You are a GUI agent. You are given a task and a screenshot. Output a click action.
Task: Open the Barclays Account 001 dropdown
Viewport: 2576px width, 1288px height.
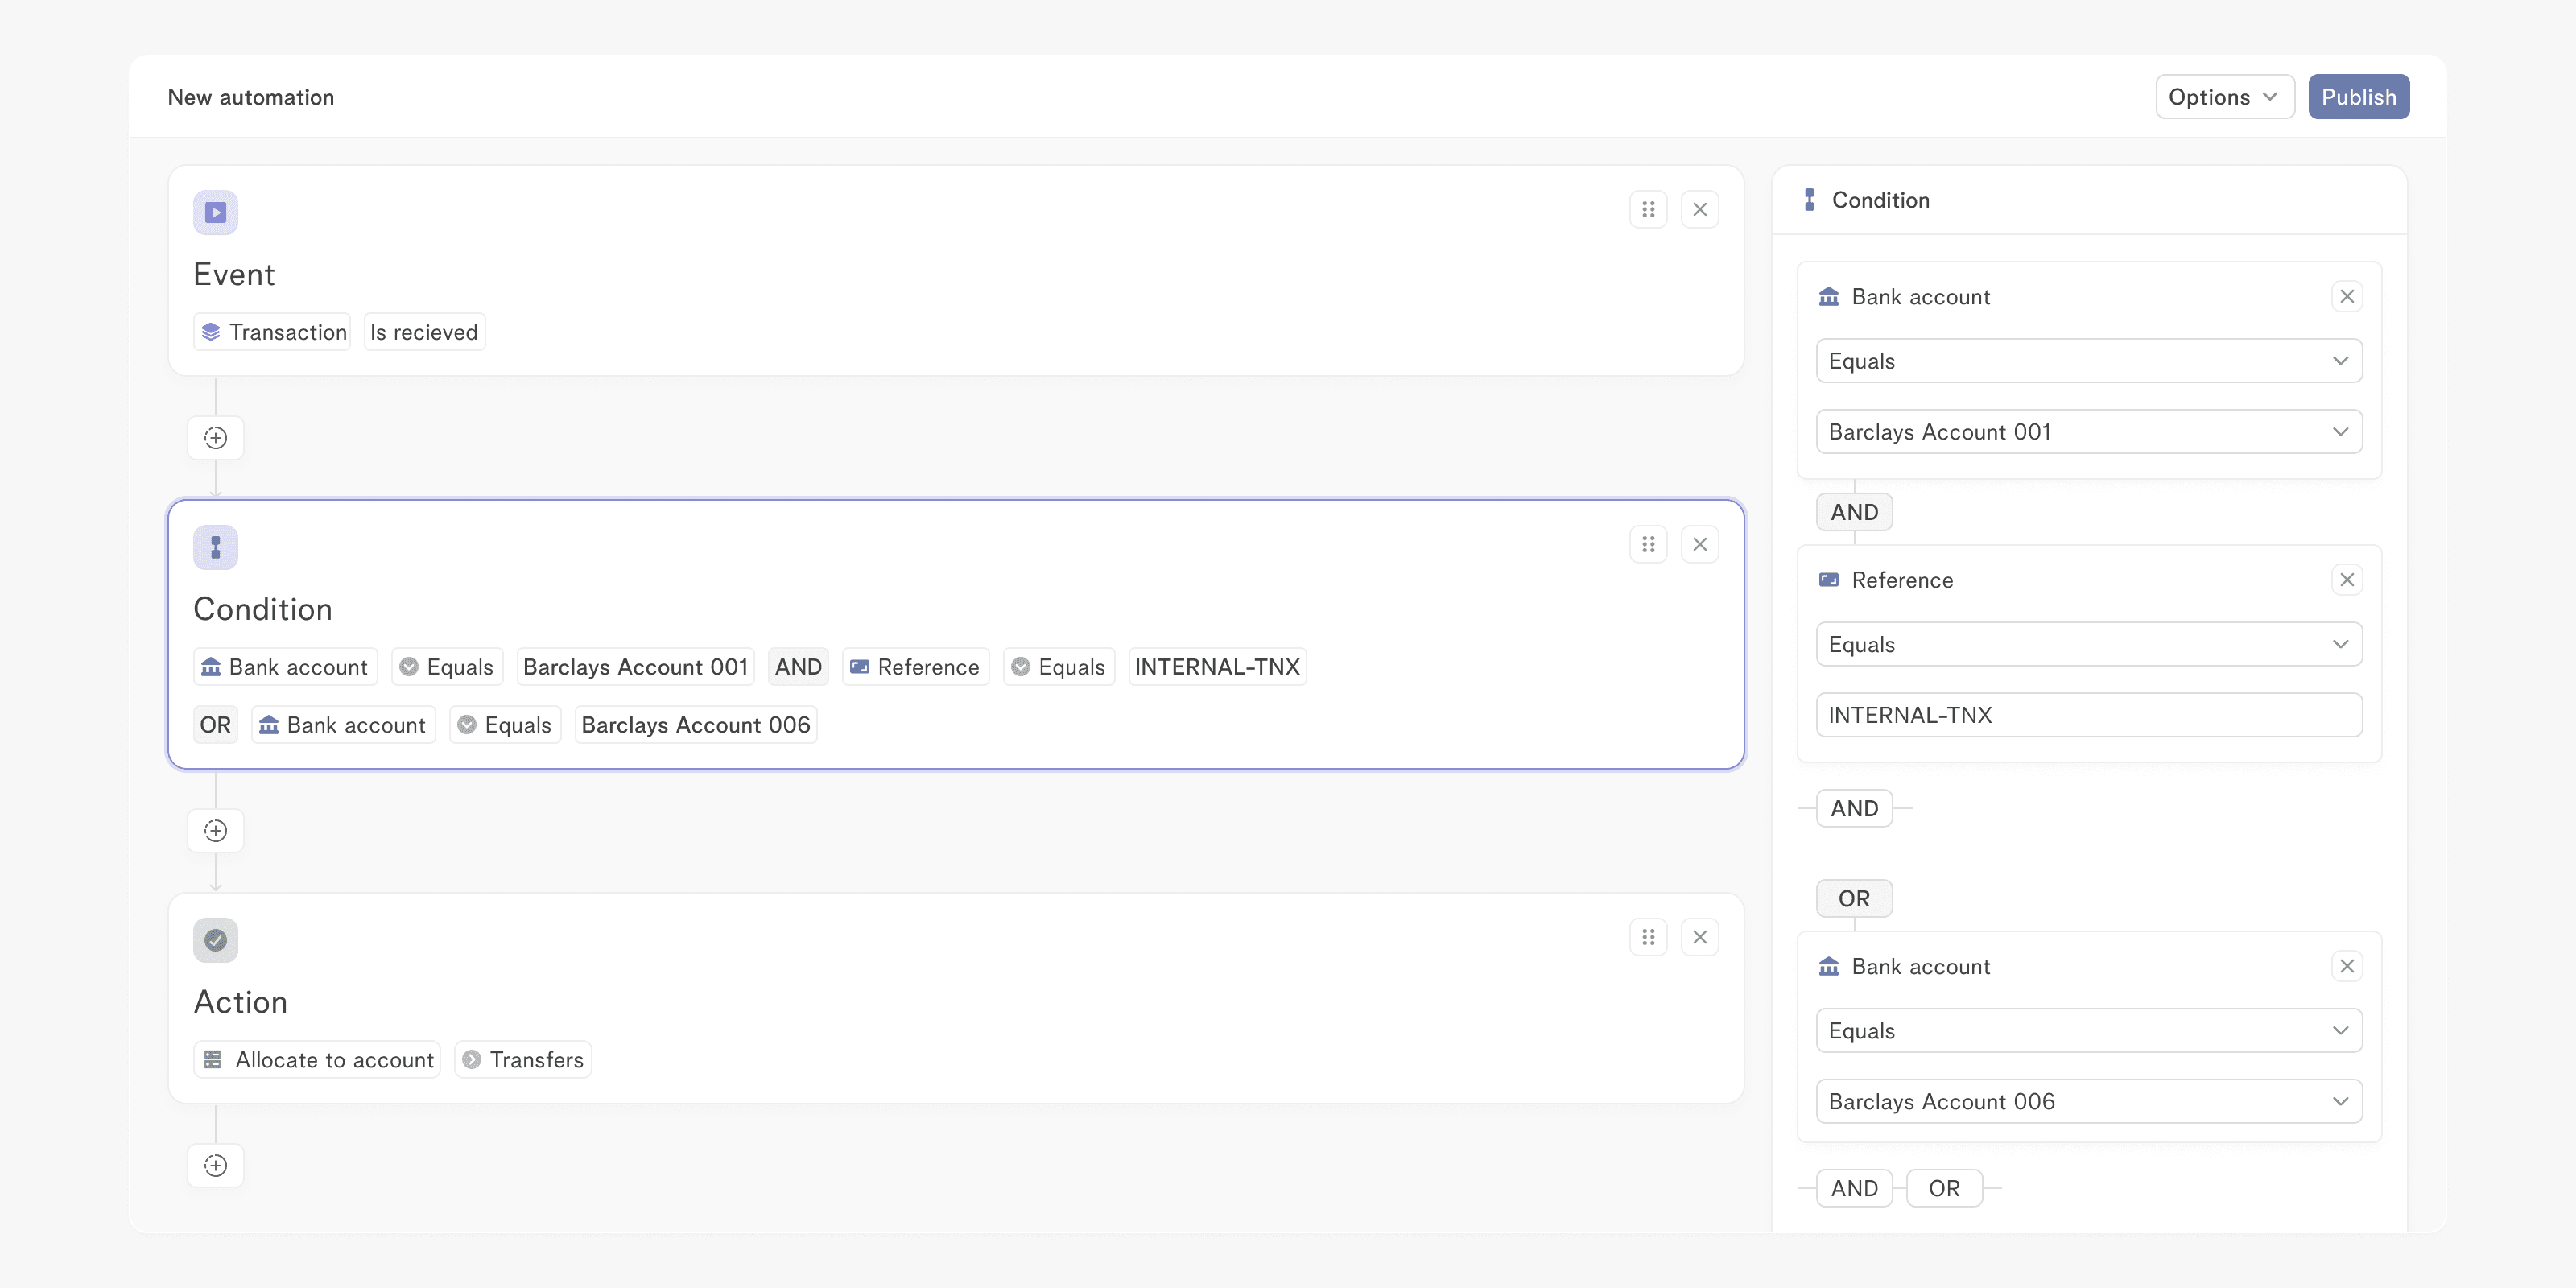click(2088, 432)
